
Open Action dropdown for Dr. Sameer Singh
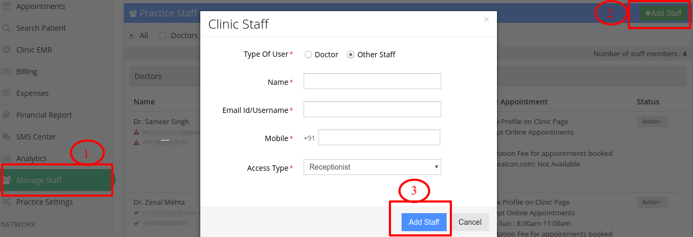point(652,121)
